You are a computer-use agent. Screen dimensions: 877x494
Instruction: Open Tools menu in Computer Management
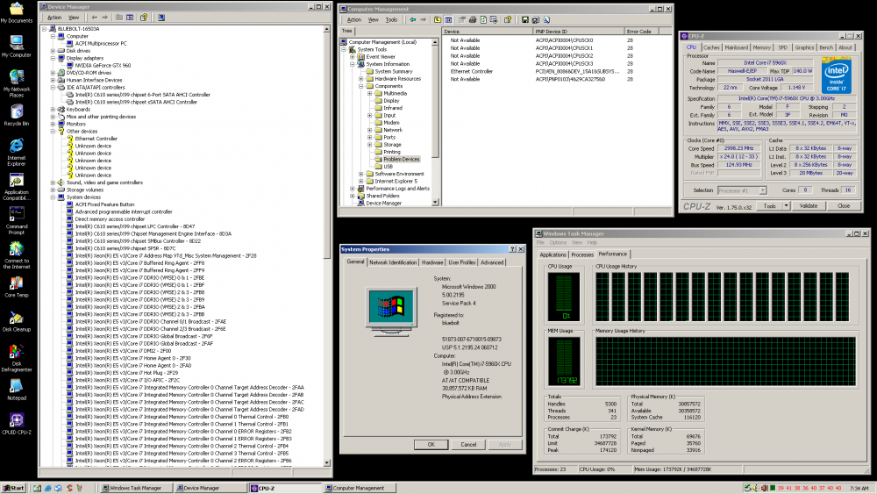point(391,19)
